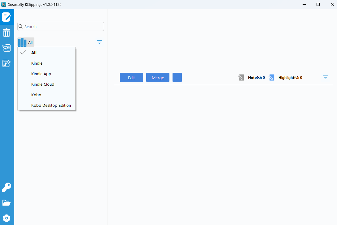Maximize the KClippings window
Image resolution: width=337 pixels, height=225 pixels.
(318, 4)
